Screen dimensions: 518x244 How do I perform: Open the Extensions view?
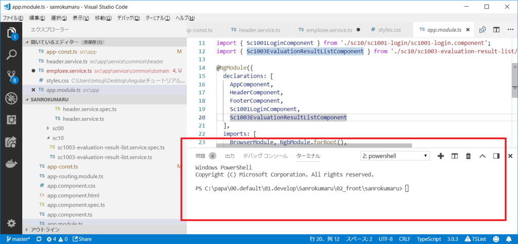pyautogui.click(x=11, y=119)
